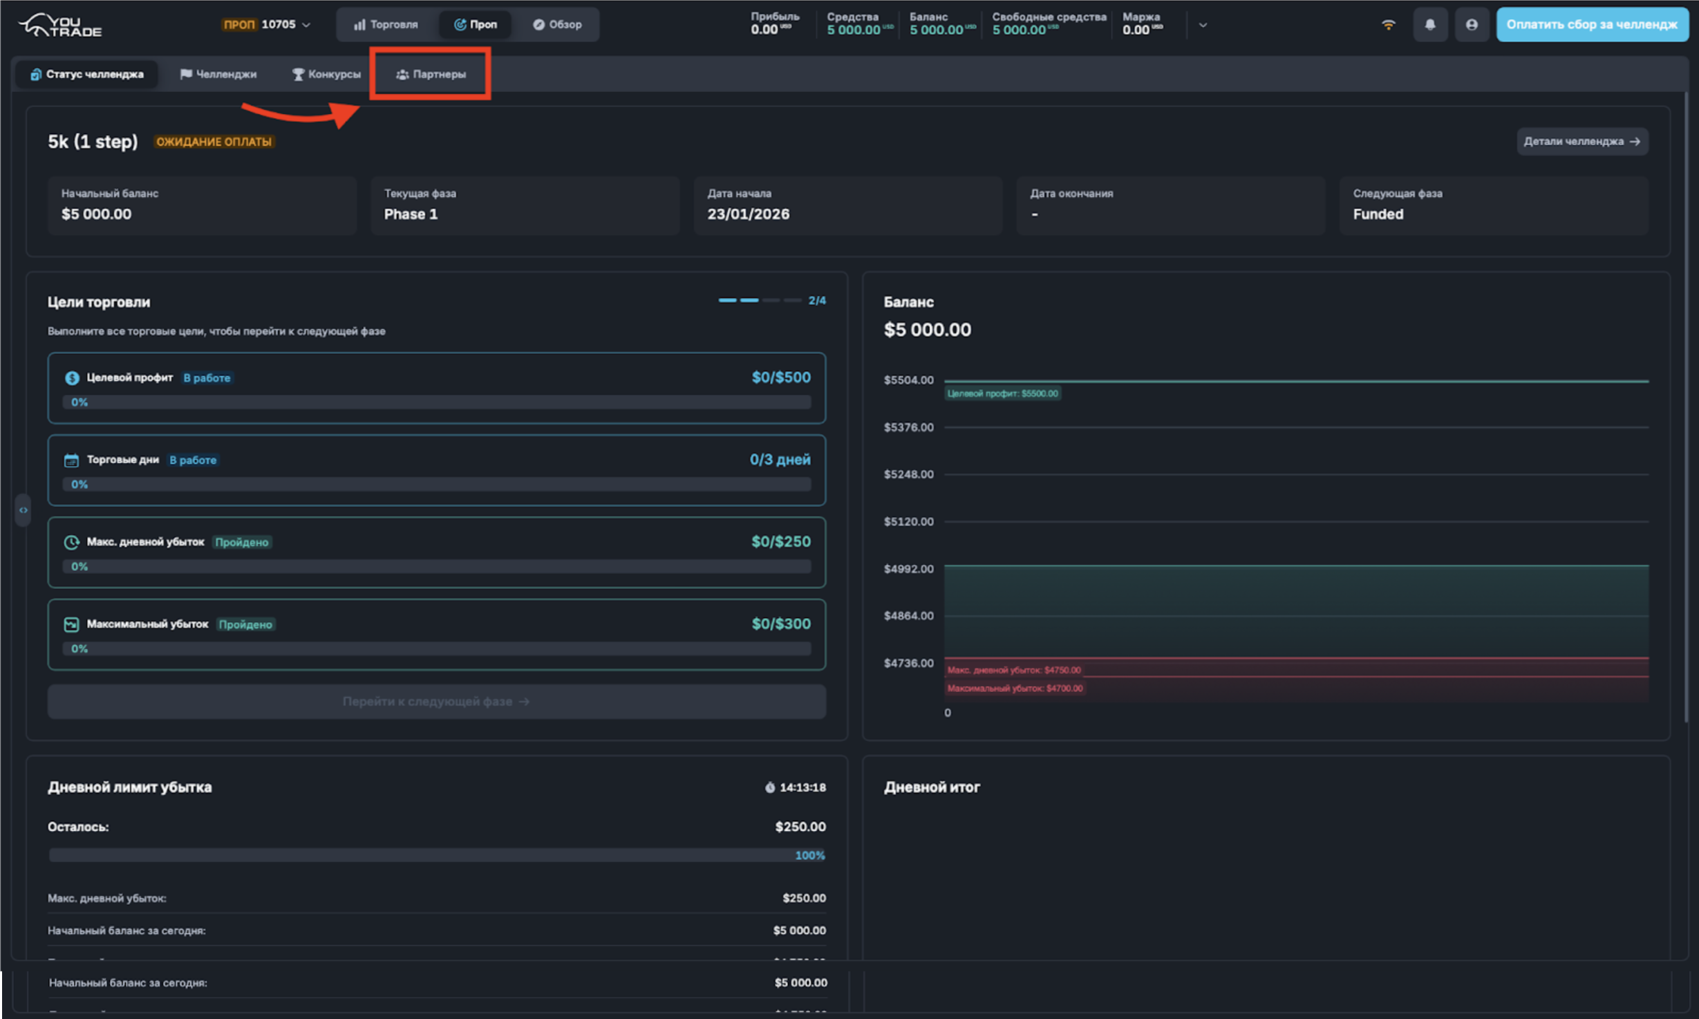
Task: Click the daily loss limit progress bar
Action: point(436,855)
